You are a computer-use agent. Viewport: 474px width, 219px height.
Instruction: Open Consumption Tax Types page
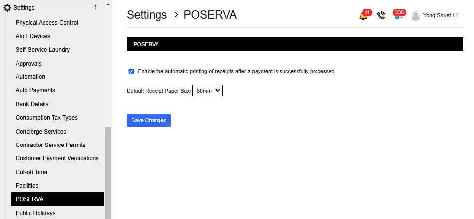point(47,118)
